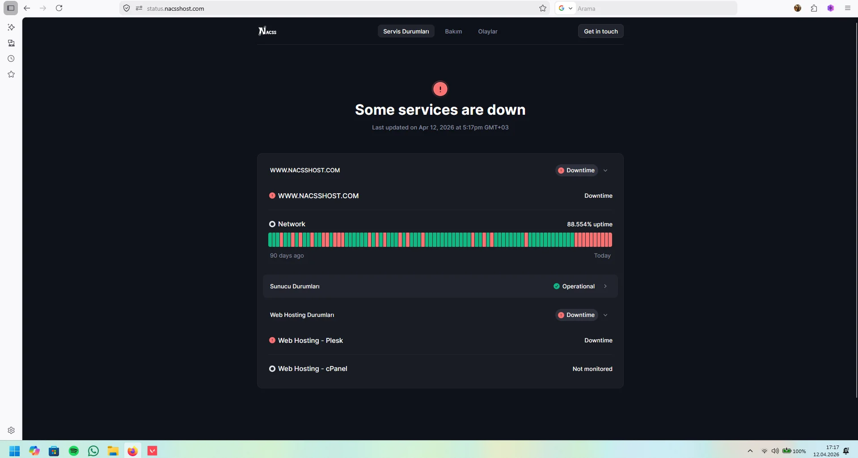The image size is (858, 458).
Task: Switch to the Bakım tab
Action: coord(453,31)
